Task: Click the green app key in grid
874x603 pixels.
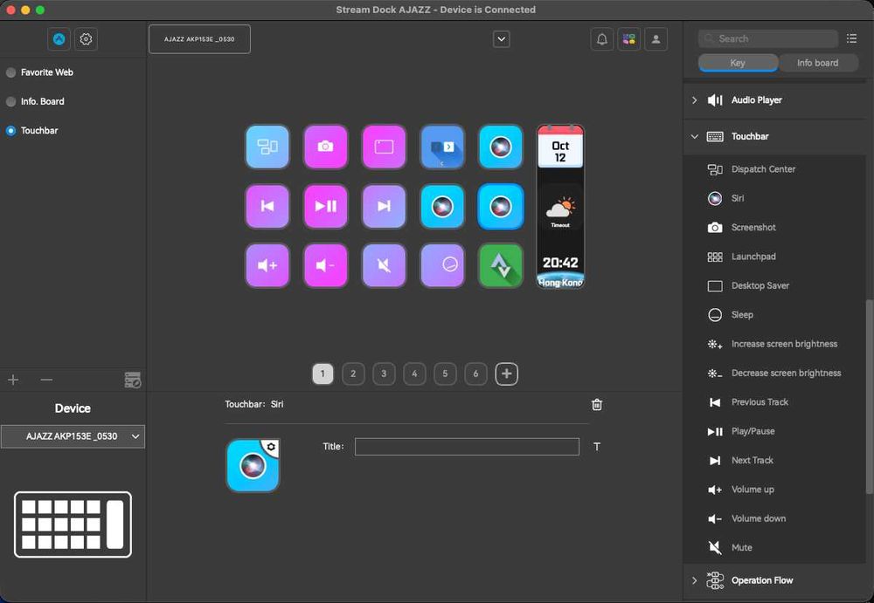Action: (501, 265)
